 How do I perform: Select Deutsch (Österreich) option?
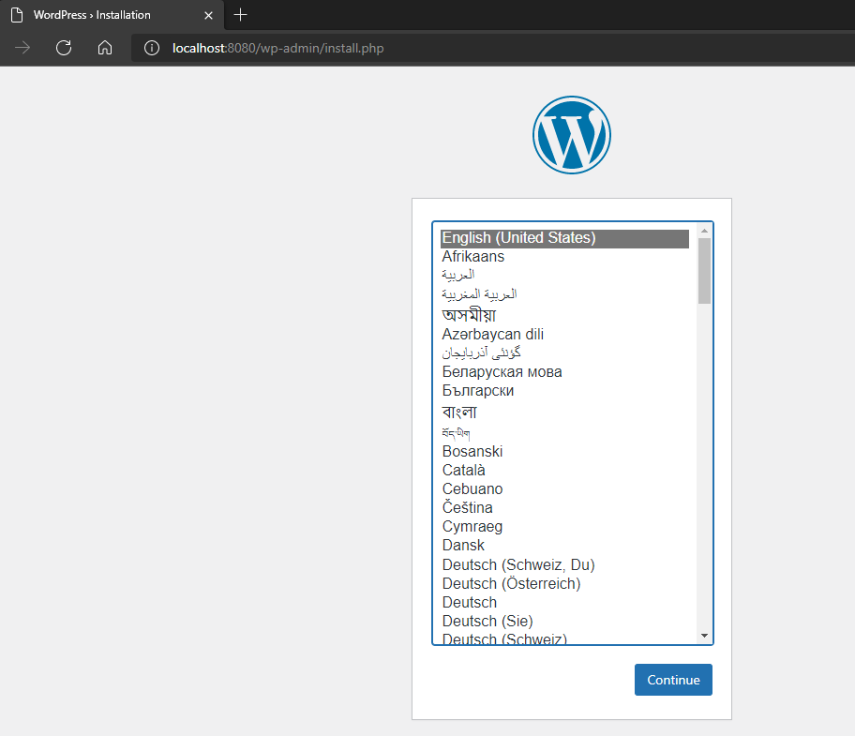564,583
